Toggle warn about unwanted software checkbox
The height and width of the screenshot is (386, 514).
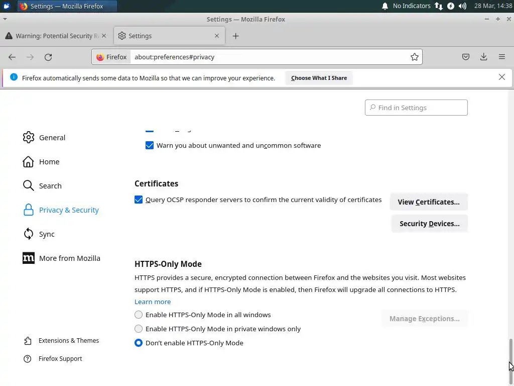click(150, 146)
